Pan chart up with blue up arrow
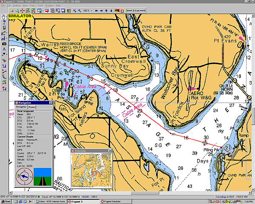Screen dimensions: 255x204 pos(106,11)
